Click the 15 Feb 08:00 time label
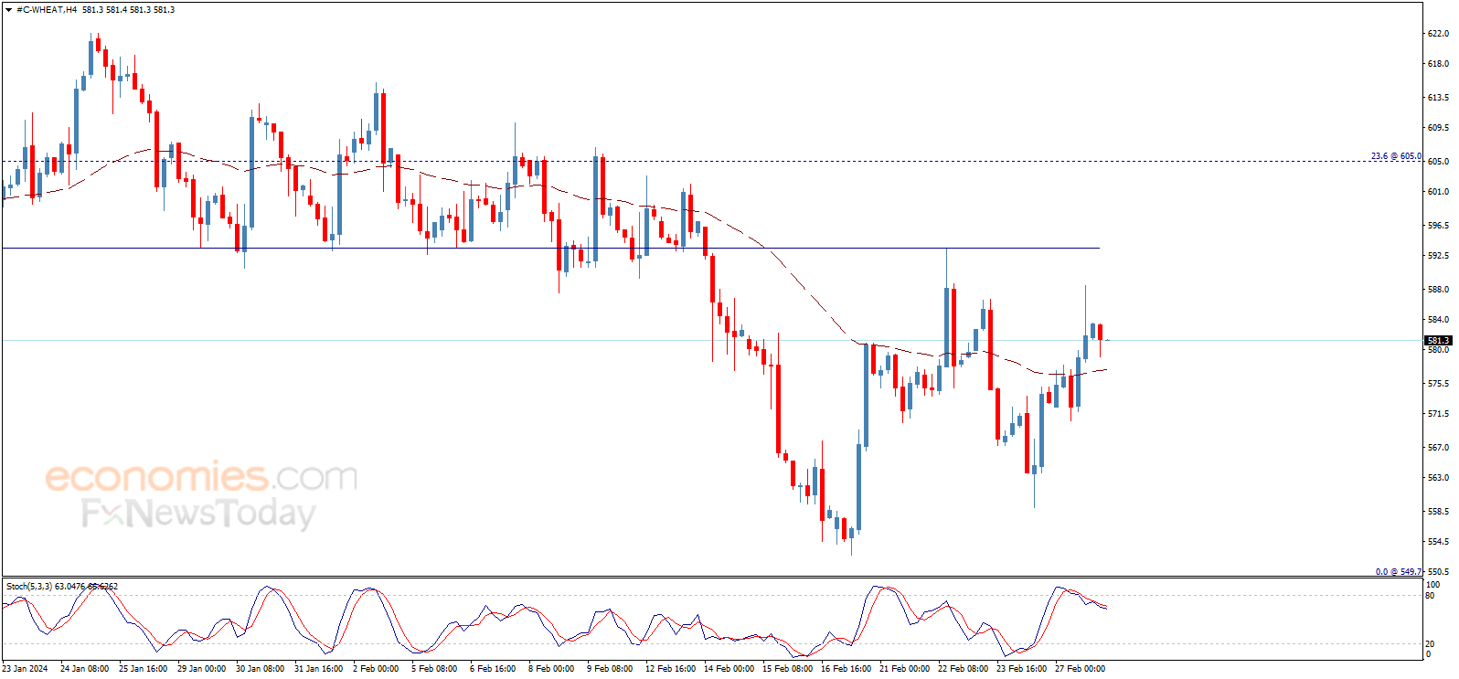 [787, 669]
